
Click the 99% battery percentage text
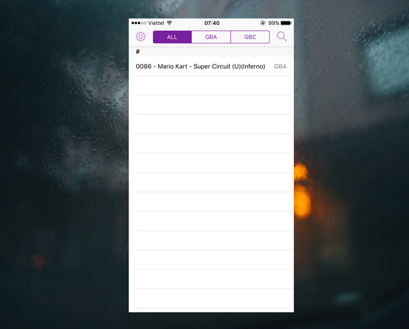pyautogui.click(x=274, y=23)
